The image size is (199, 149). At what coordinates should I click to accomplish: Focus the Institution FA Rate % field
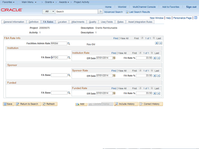(x=144, y=58)
